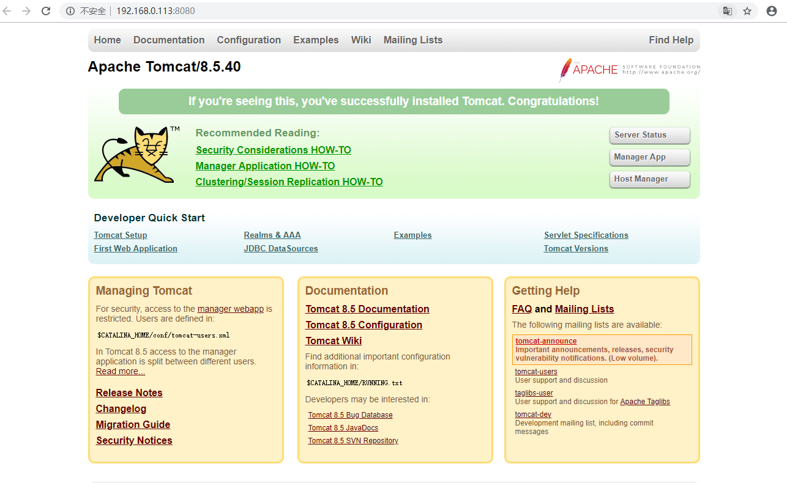Open the Documentation menu item
Viewport: 787px width, 483px height.
(169, 40)
